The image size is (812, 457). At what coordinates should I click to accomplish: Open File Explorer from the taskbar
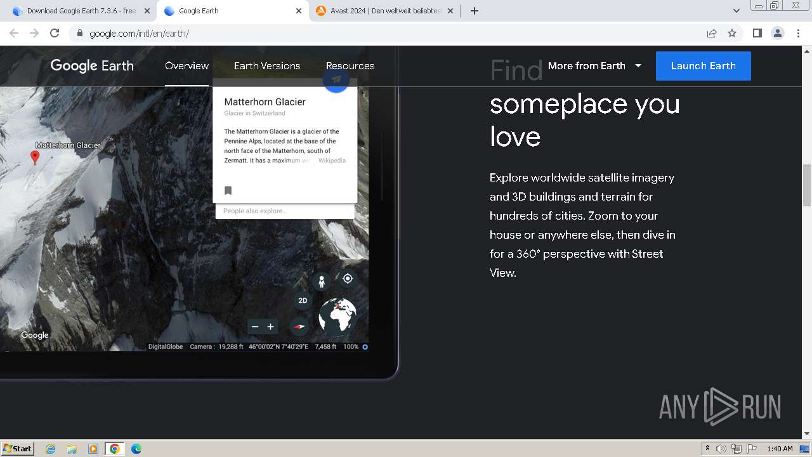point(72,449)
